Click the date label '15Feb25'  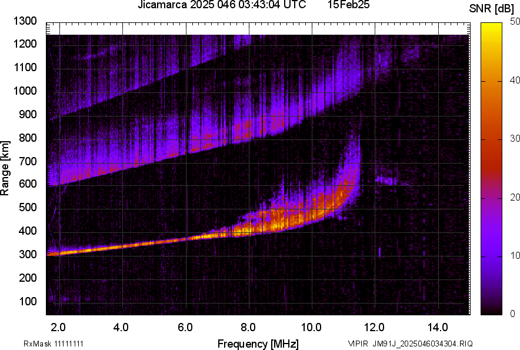349,5
